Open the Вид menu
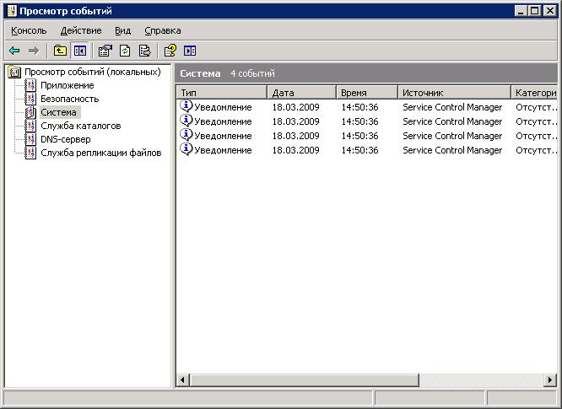 click(x=123, y=30)
